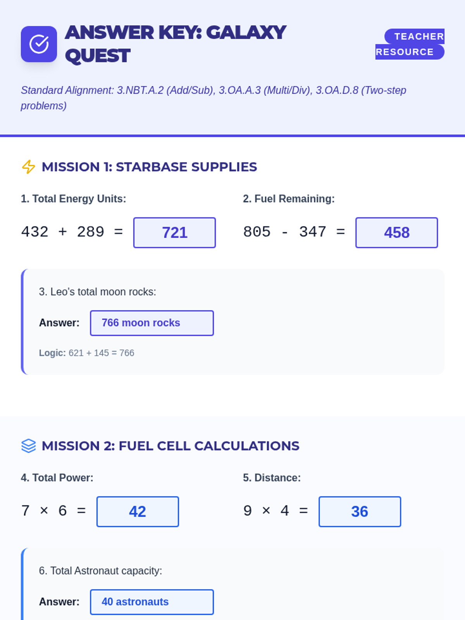
Task: Select the 721 answer box
Action: [174, 232]
